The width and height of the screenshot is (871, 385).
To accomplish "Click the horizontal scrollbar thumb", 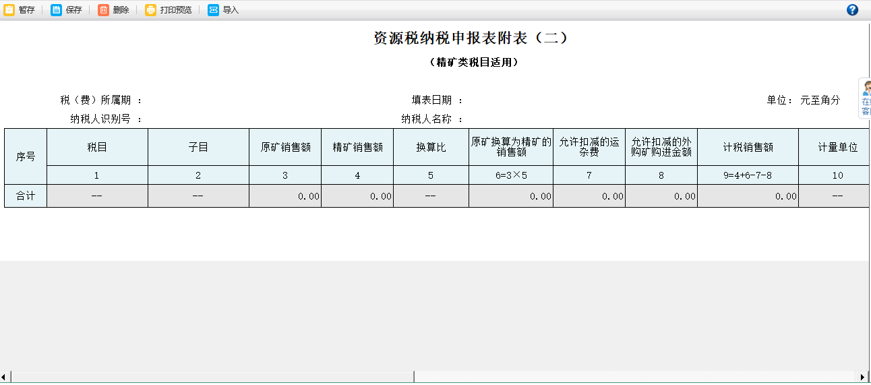I will [x=212, y=376].
